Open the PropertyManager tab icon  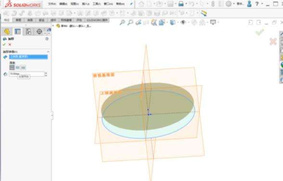coord(18,32)
